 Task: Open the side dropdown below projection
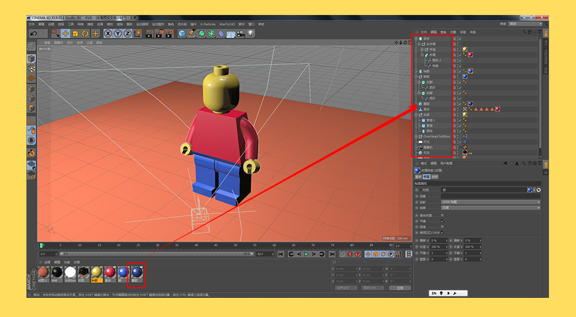coord(491,208)
